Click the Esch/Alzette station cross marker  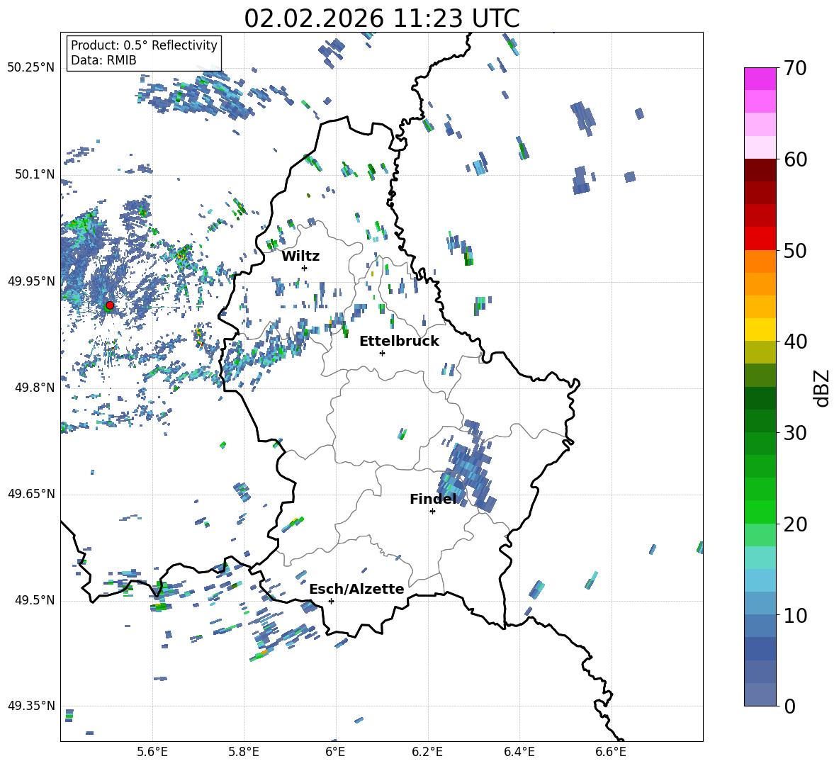click(x=331, y=601)
